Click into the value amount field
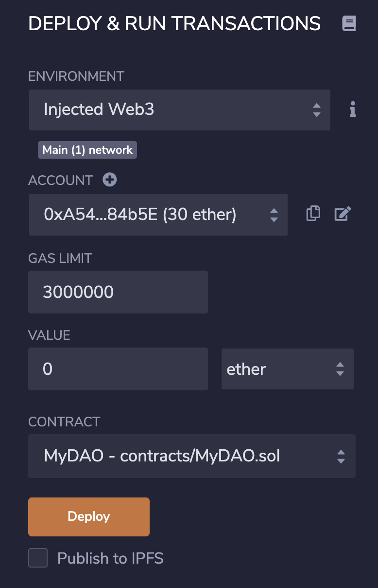The width and height of the screenshot is (378, 588). pos(118,369)
